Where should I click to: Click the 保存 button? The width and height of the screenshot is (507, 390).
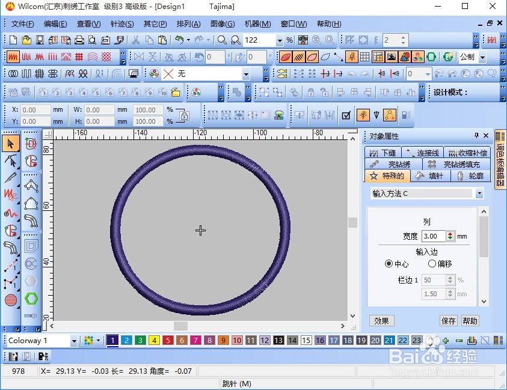(449, 321)
